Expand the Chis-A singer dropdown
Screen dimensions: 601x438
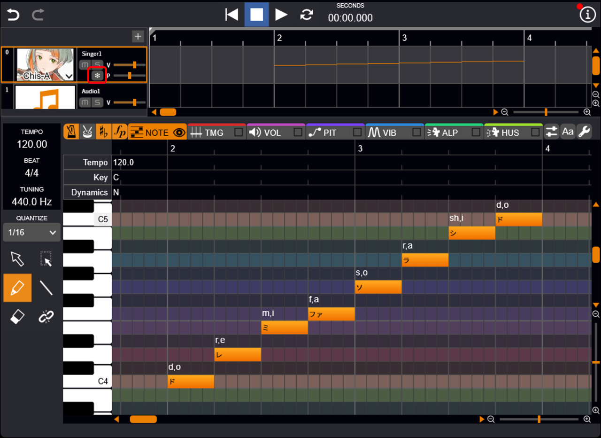(x=69, y=76)
